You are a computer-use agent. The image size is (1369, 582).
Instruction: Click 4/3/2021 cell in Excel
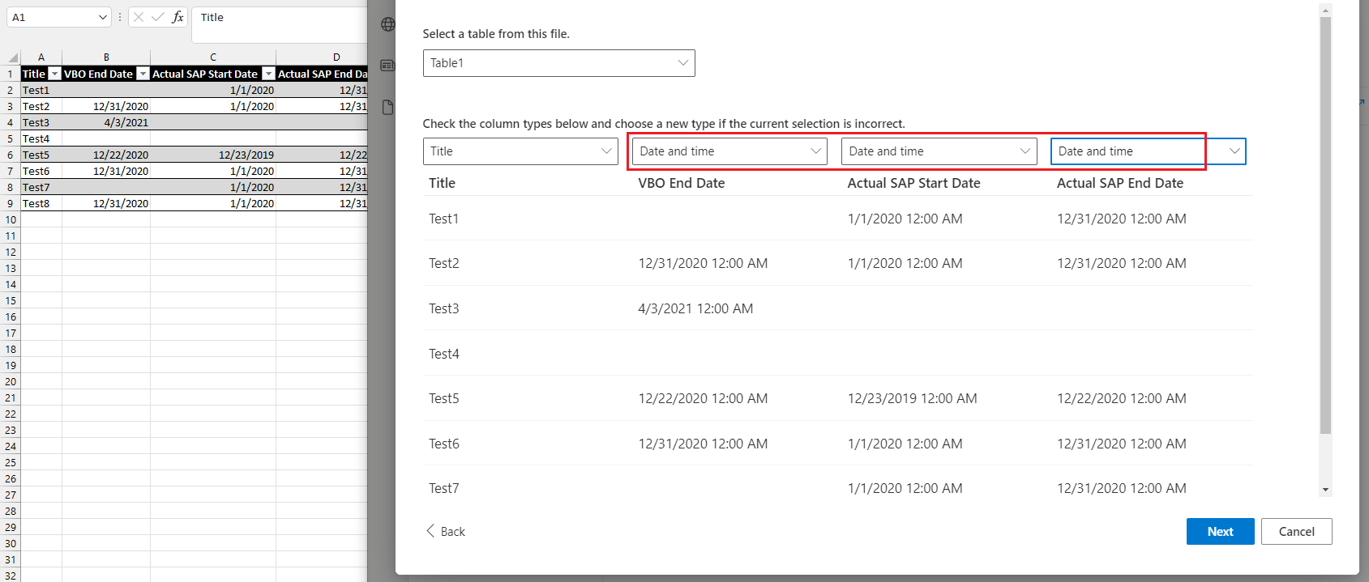(x=106, y=122)
